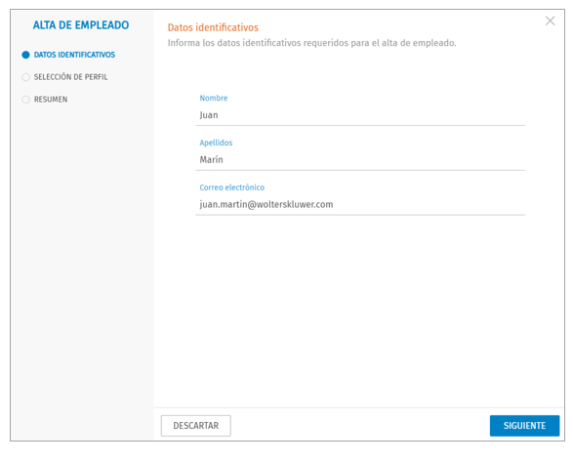Click the 'Informa los datos identificativos' description

coord(312,43)
